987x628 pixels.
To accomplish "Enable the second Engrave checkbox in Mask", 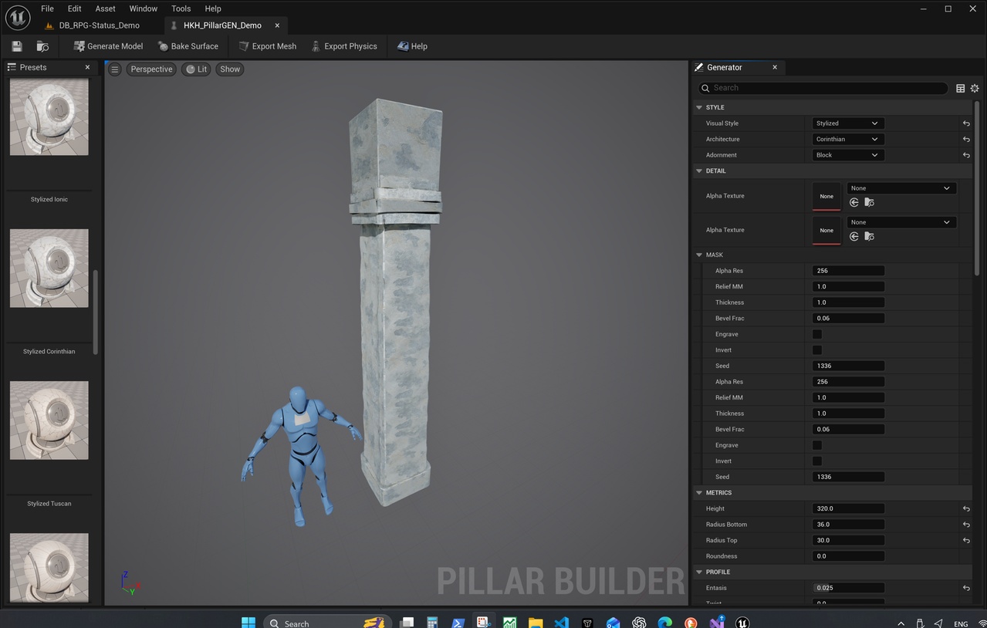I will click(817, 445).
